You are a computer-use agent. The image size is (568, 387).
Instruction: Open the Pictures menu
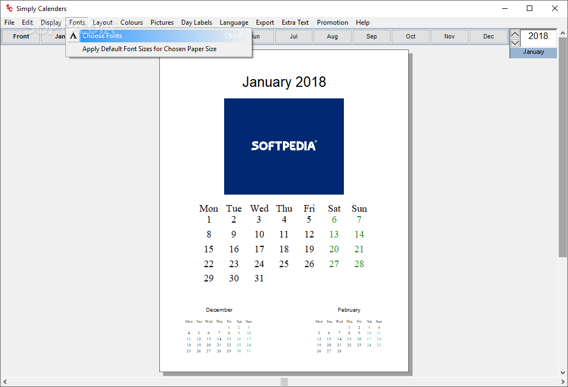[162, 23]
